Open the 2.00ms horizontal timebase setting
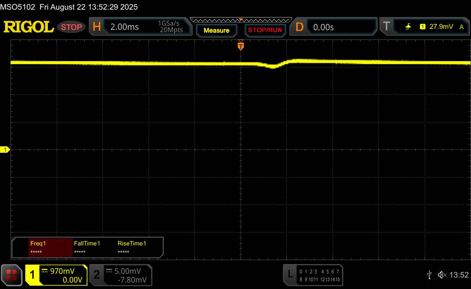471x289 pixels. pos(124,27)
